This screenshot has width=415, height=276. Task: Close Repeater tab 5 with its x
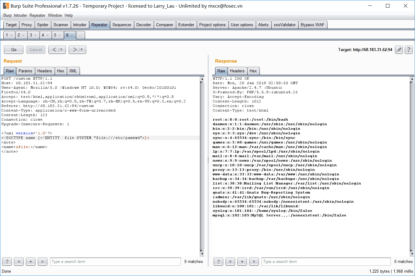pos(60,36)
